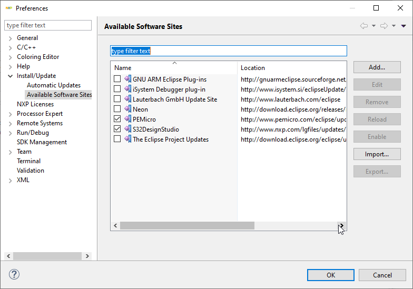The image size is (413, 289).
Task: Select Automatic Updates in the tree
Action: click(x=54, y=85)
